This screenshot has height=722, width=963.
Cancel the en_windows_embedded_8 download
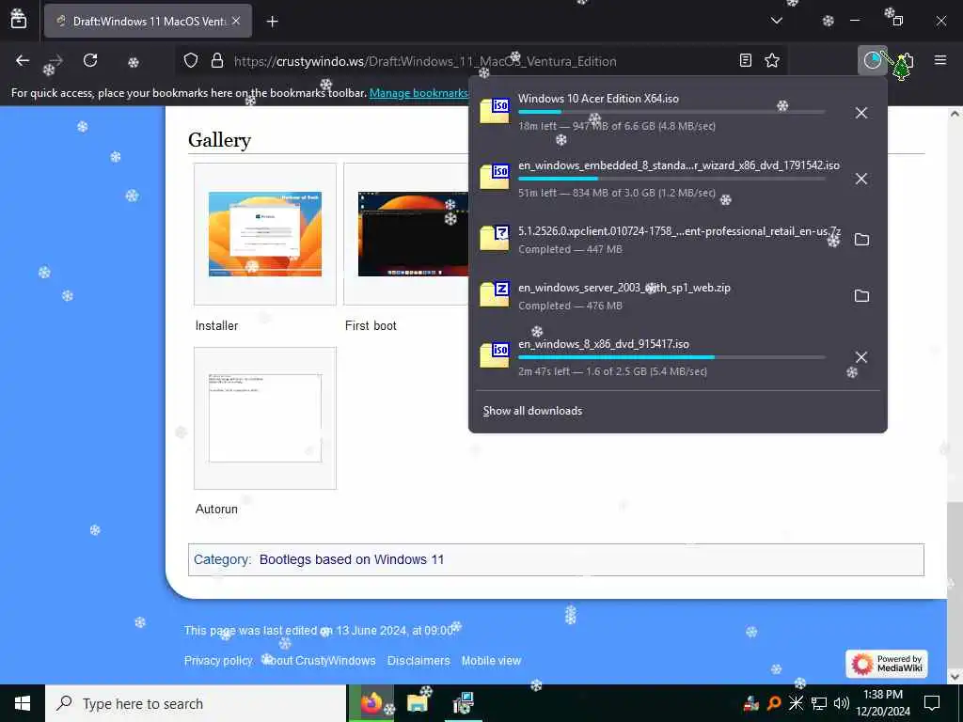[861, 179]
